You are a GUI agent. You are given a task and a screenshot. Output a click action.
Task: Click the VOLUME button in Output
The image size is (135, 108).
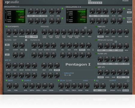(x=125, y=90)
